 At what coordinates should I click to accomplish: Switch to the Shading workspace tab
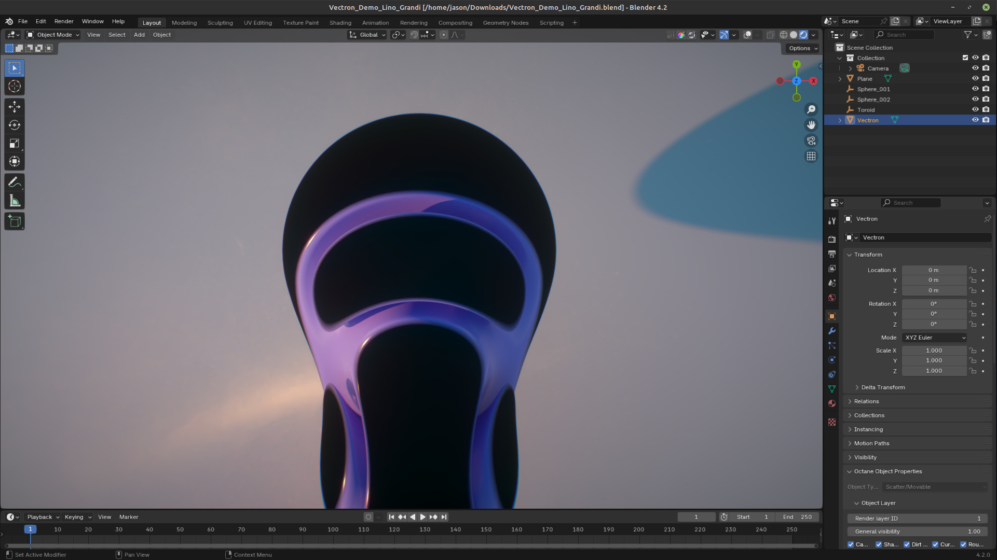click(x=340, y=23)
